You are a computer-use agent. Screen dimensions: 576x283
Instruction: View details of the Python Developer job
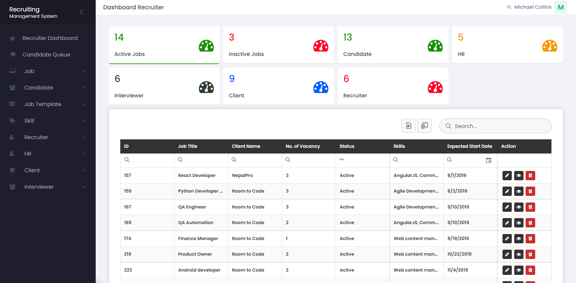point(518,191)
